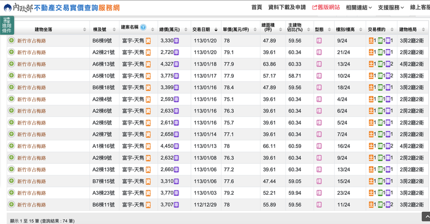This screenshot has height=224, width=430.
Task: Open address link in A2棟7號 row
Action: point(31,135)
